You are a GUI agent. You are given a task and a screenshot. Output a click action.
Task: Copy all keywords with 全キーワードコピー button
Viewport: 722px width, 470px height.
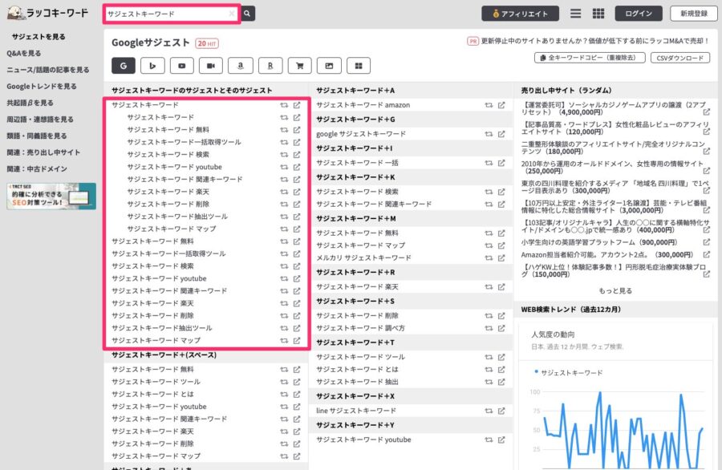pos(590,58)
